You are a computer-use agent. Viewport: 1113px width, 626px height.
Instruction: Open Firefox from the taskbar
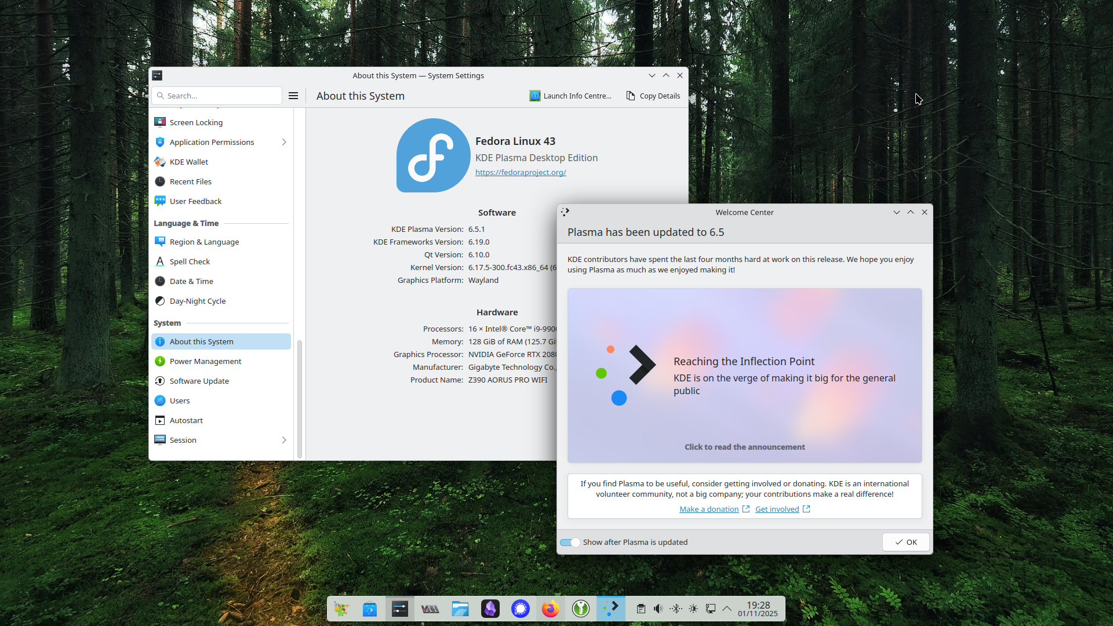coord(550,609)
